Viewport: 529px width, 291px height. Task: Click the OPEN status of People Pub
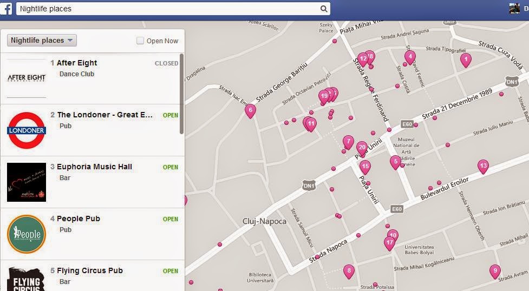click(171, 219)
